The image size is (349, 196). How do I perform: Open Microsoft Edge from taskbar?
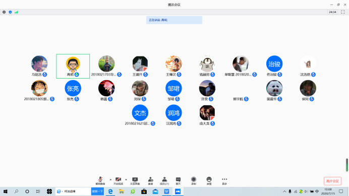110,191
